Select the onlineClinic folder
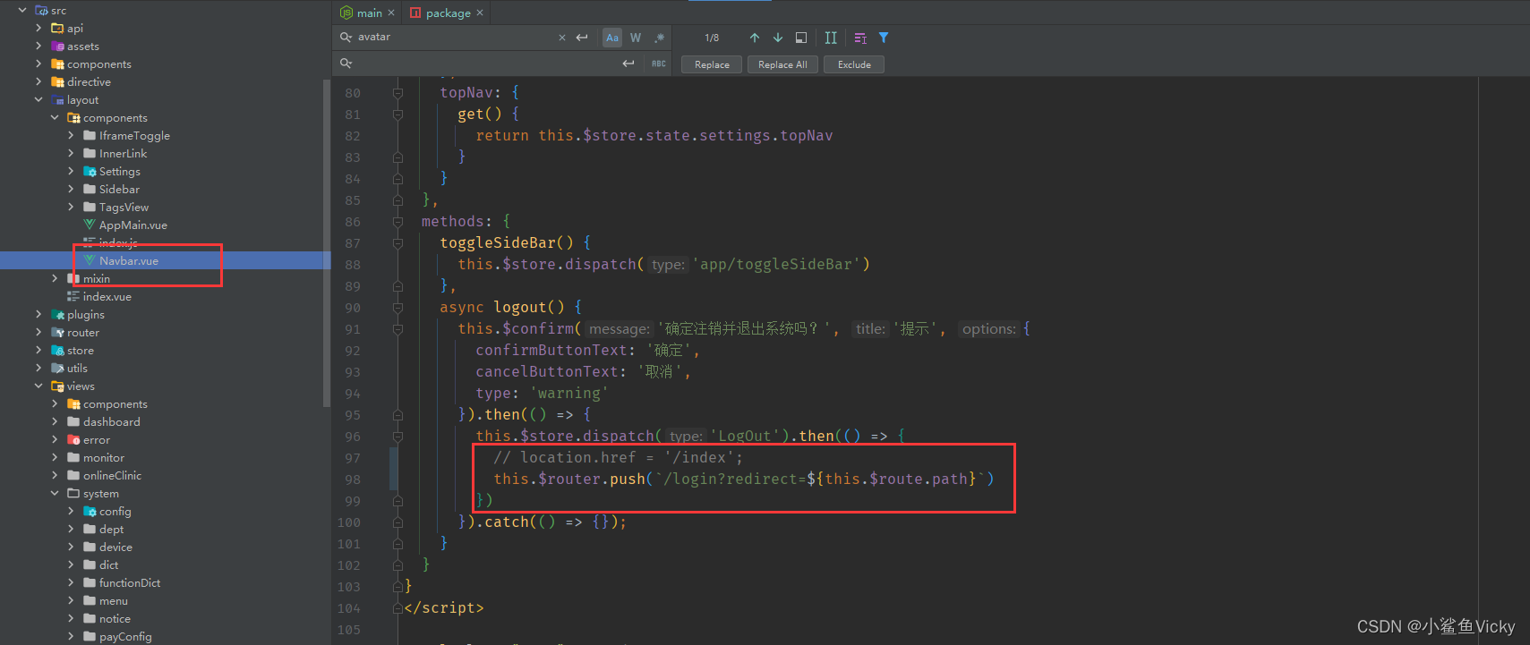1530x645 pixels. coord(112,475)
